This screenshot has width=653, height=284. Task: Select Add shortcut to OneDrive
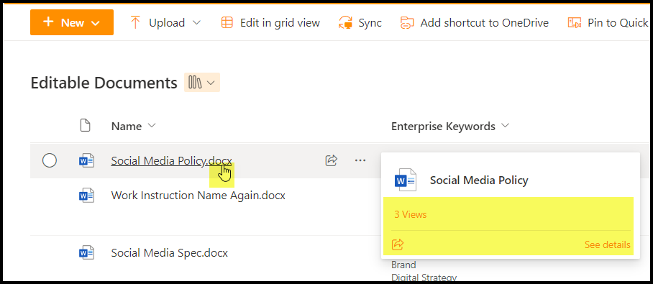(x=475, y=22)
